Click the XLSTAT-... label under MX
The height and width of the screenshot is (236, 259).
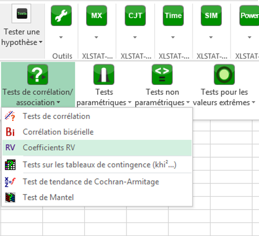[x=97, y=56]
